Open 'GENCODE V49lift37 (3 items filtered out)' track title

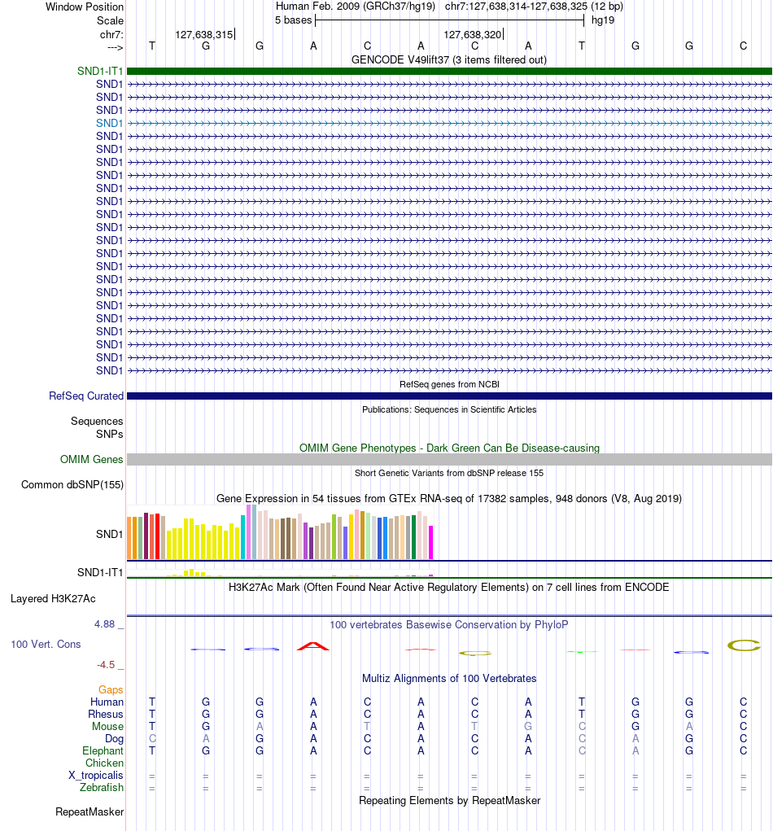449,60
